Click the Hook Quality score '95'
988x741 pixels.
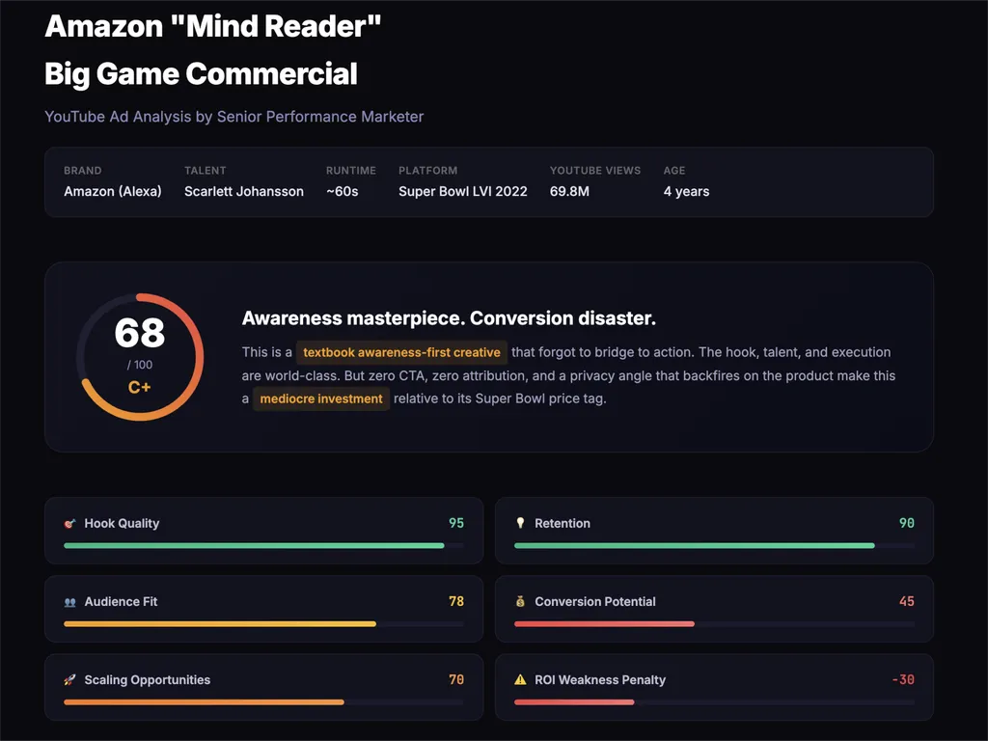[456, 523]
